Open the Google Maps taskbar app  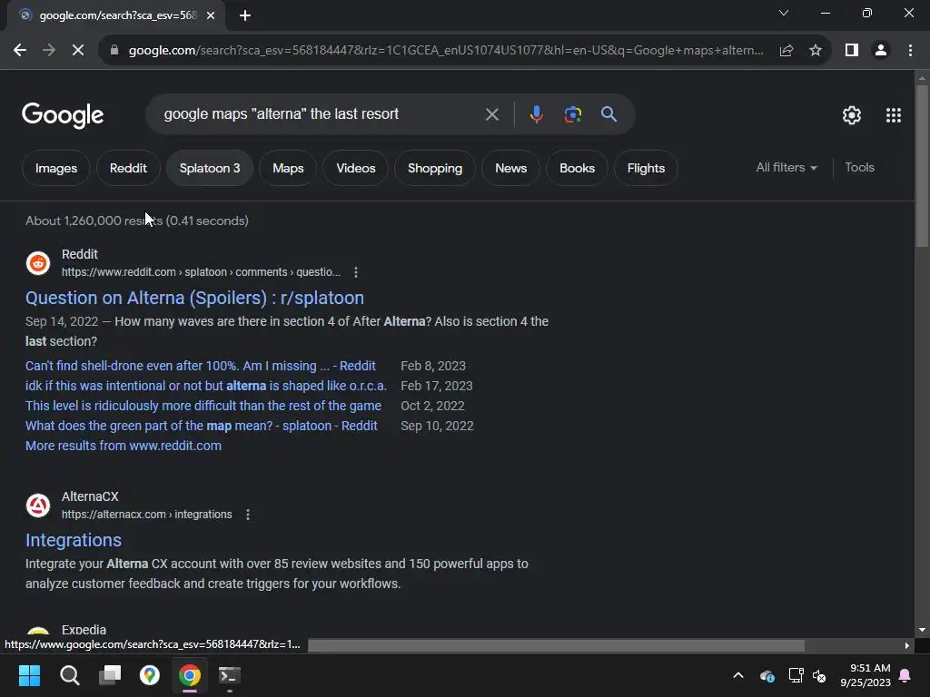150,675
